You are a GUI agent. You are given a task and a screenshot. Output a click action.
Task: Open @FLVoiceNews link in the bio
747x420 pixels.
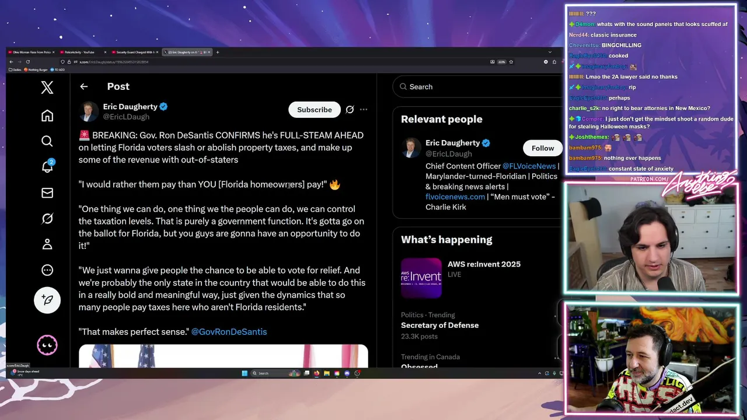pos(529,166)
